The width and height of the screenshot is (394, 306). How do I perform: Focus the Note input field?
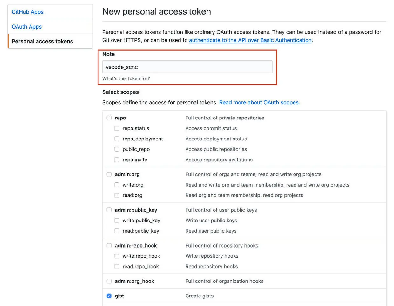187,67
